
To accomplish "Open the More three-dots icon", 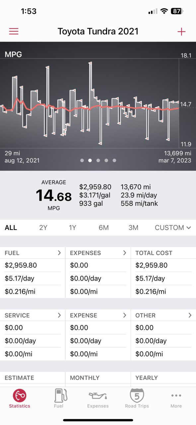I will tap(176, 395).
